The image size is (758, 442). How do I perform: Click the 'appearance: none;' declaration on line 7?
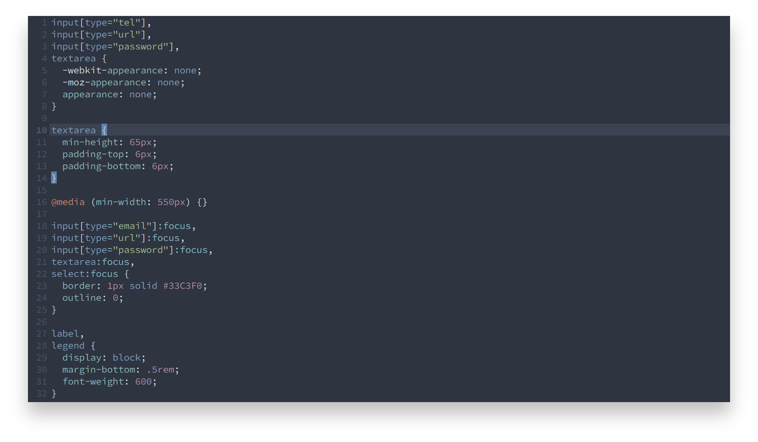click(109, 95)
